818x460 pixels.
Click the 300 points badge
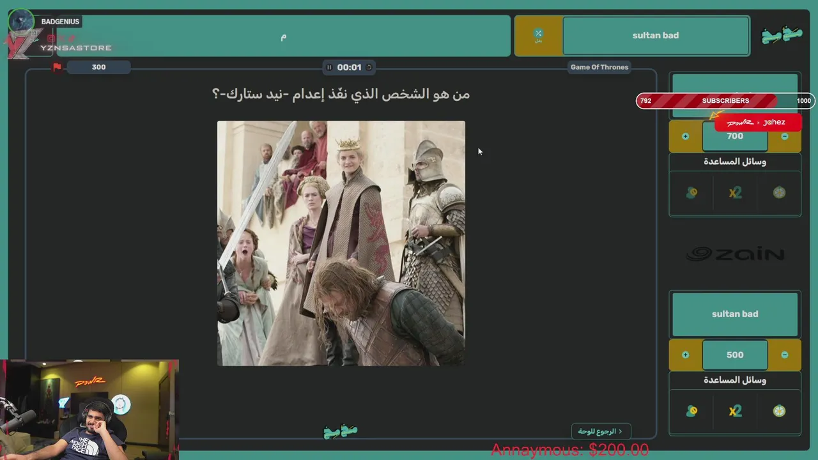click(x=98, y=67)
